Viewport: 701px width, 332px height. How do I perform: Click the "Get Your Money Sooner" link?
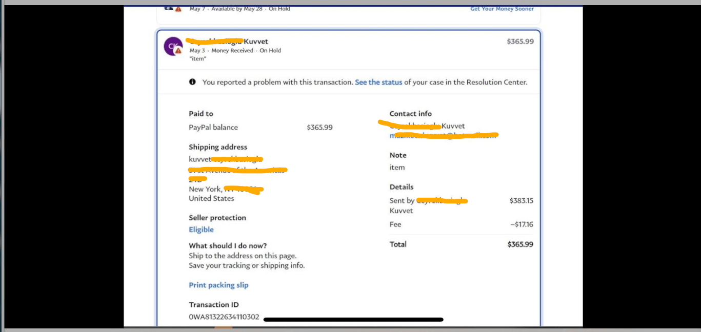coord(502,9)
